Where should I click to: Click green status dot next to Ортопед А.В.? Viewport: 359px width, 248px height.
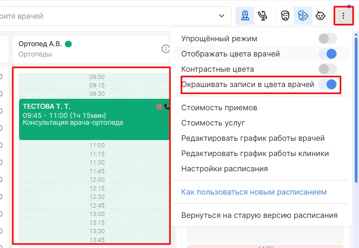[x=68, y=44]
